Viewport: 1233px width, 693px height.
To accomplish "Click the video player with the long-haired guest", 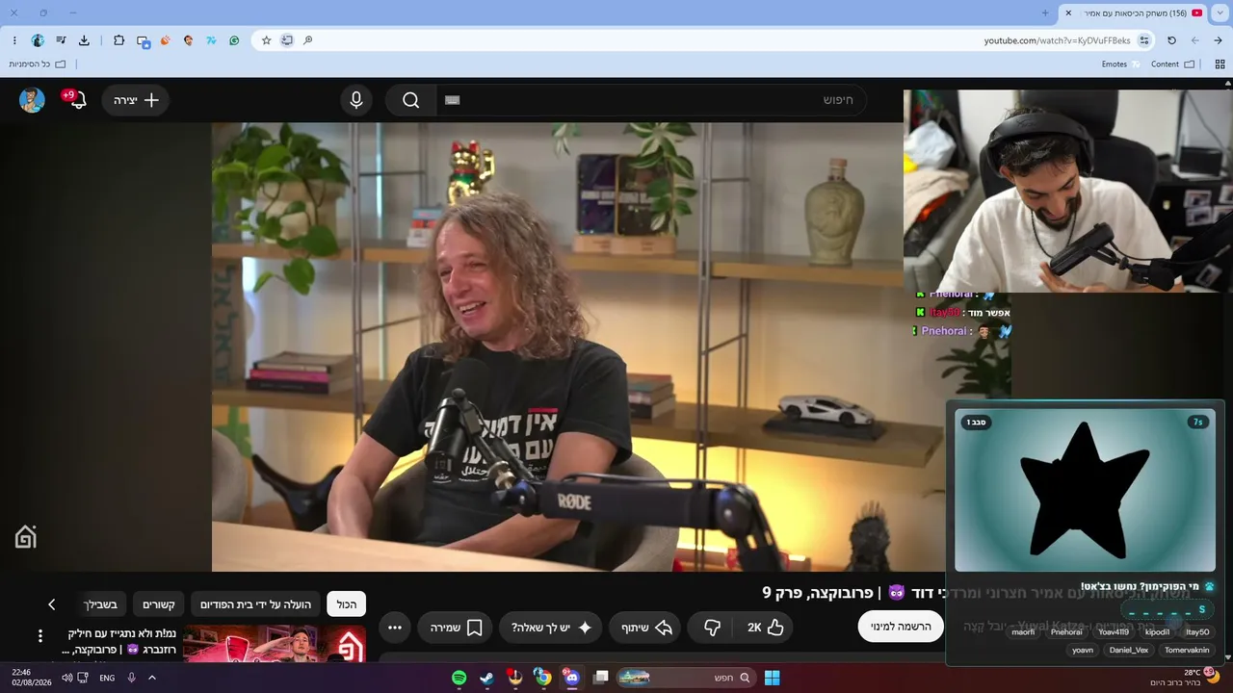I will 558,346.
